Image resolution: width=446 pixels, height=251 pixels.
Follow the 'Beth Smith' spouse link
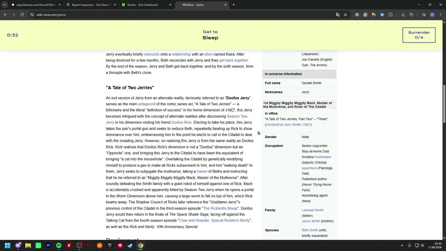tap(310, 230)
